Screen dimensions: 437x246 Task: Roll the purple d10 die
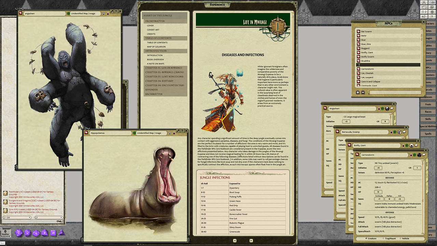pyautogui.click(x=36, y=233)
